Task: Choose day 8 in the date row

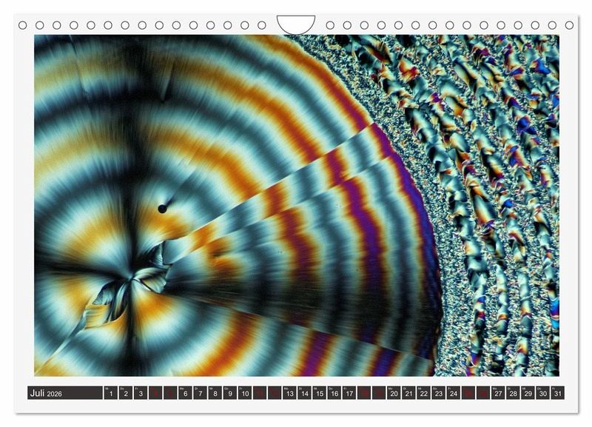Action: point(215,393)
